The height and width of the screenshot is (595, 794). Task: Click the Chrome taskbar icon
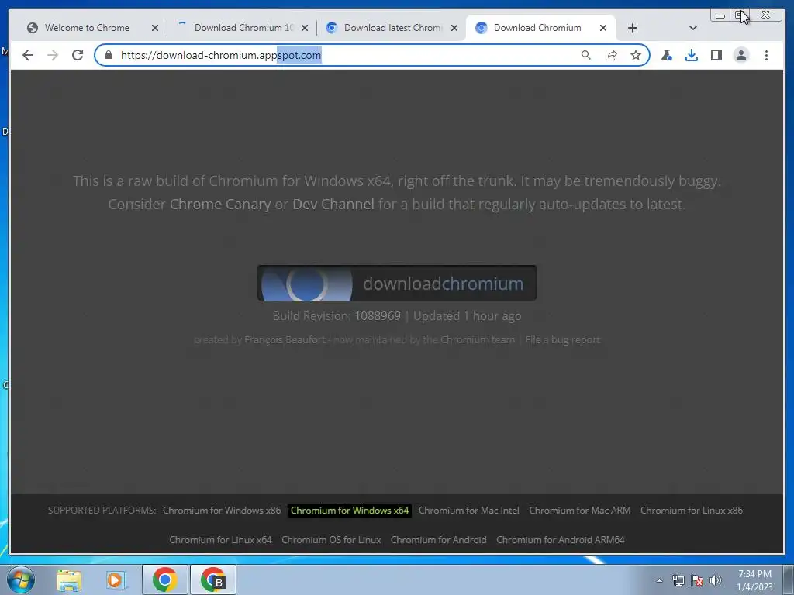point(164,580)
